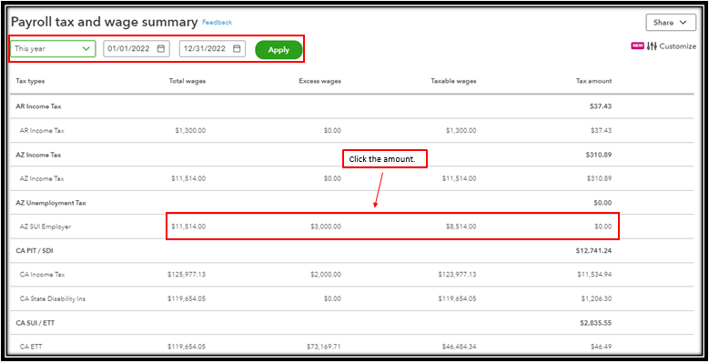Click AZ SUI Employer tax amount $0.00
This screenshot has height=363, width=709.
603,227
